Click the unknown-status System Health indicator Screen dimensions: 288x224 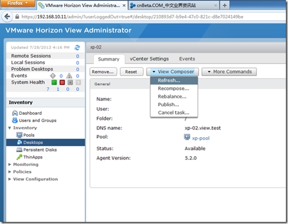pos(78,82)
